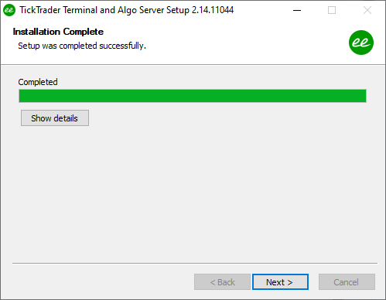Select the Installation Complete heading
This screenshot has height=300, width=386.
pos(58,32)
